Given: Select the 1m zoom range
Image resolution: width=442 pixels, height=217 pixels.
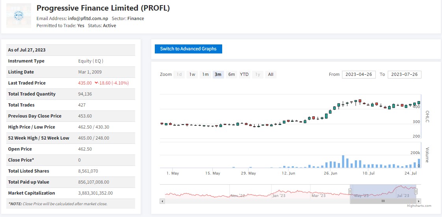Looking at the screenshot, I should (x=205, y=74).
